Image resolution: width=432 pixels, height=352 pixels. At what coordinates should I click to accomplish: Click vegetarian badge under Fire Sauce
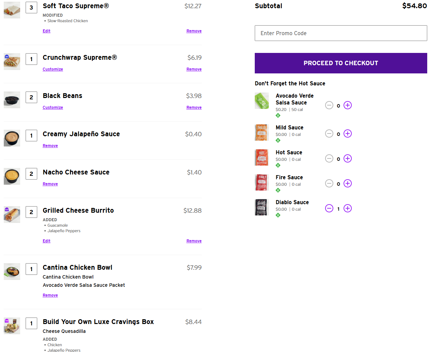(278, 190)
